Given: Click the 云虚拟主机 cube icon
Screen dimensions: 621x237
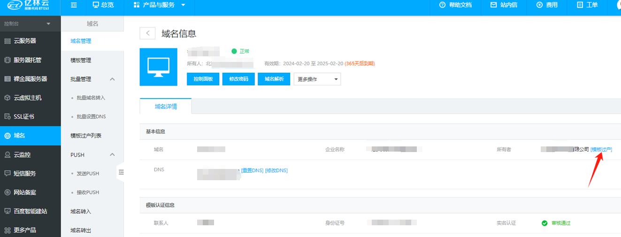Looking at the screenshot, I should (x=7, y=98).
